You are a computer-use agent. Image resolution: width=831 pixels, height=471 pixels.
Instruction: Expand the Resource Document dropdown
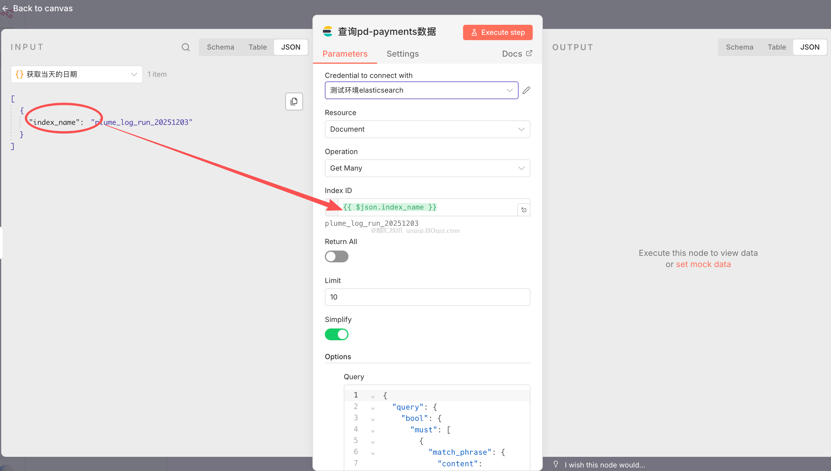click(427, 129)
